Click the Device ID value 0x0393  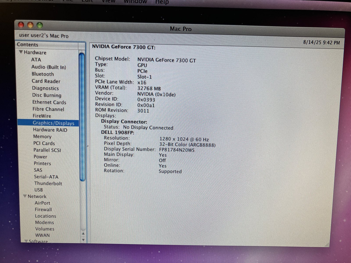(146, 100)
